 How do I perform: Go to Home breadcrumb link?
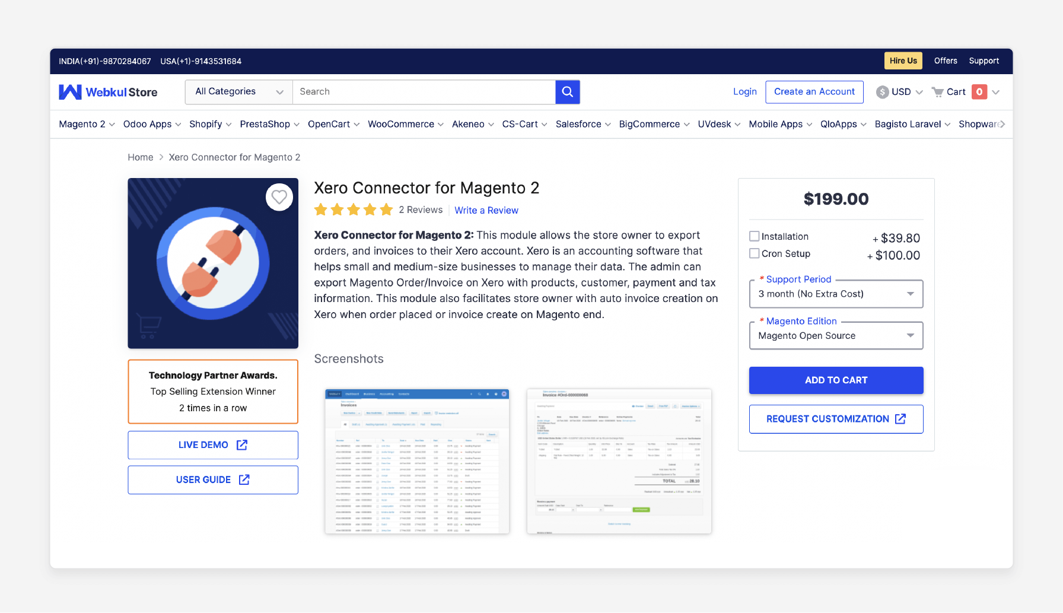(x=141, y=157)
